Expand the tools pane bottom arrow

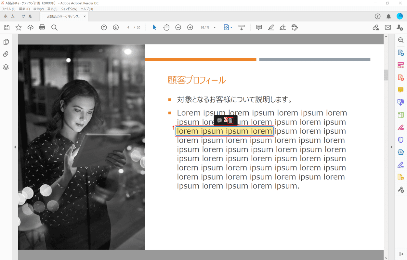401,254
